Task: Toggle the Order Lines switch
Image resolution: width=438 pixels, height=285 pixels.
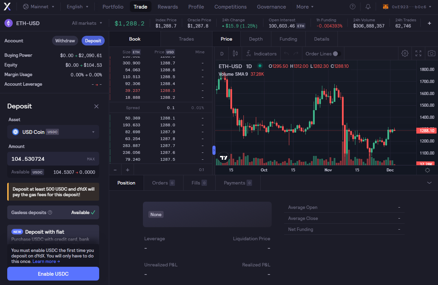Action: click(x=337, y=54)
